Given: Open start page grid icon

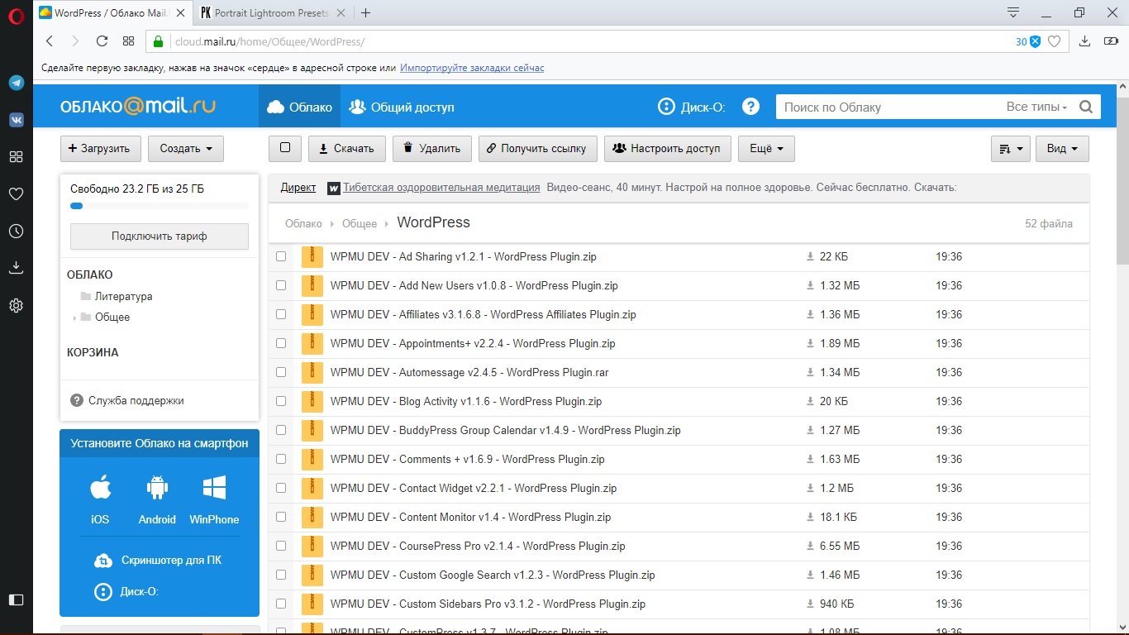Looking at the screenshot, I should (x=128, y=41).
